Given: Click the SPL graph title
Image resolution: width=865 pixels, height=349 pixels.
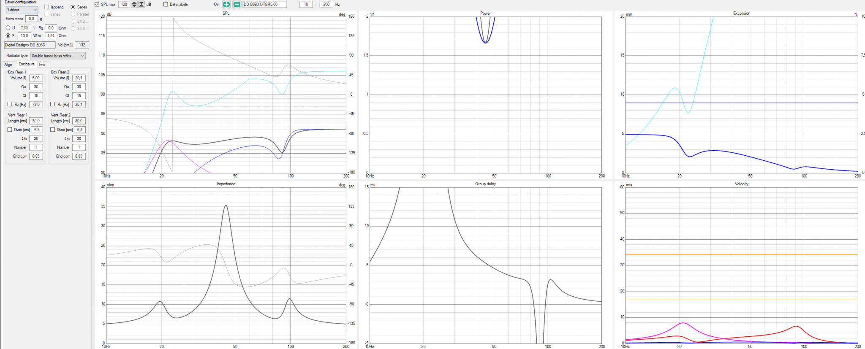Looking at the screenshot, I should coord(226,14).
